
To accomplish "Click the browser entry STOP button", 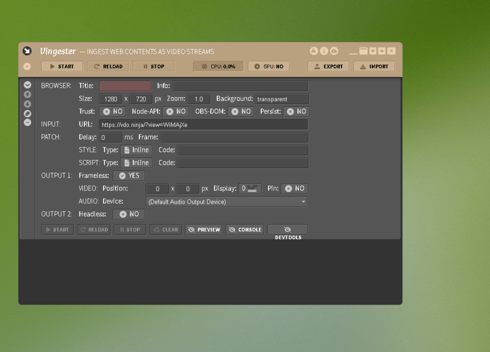I will (x=130, y=229).
